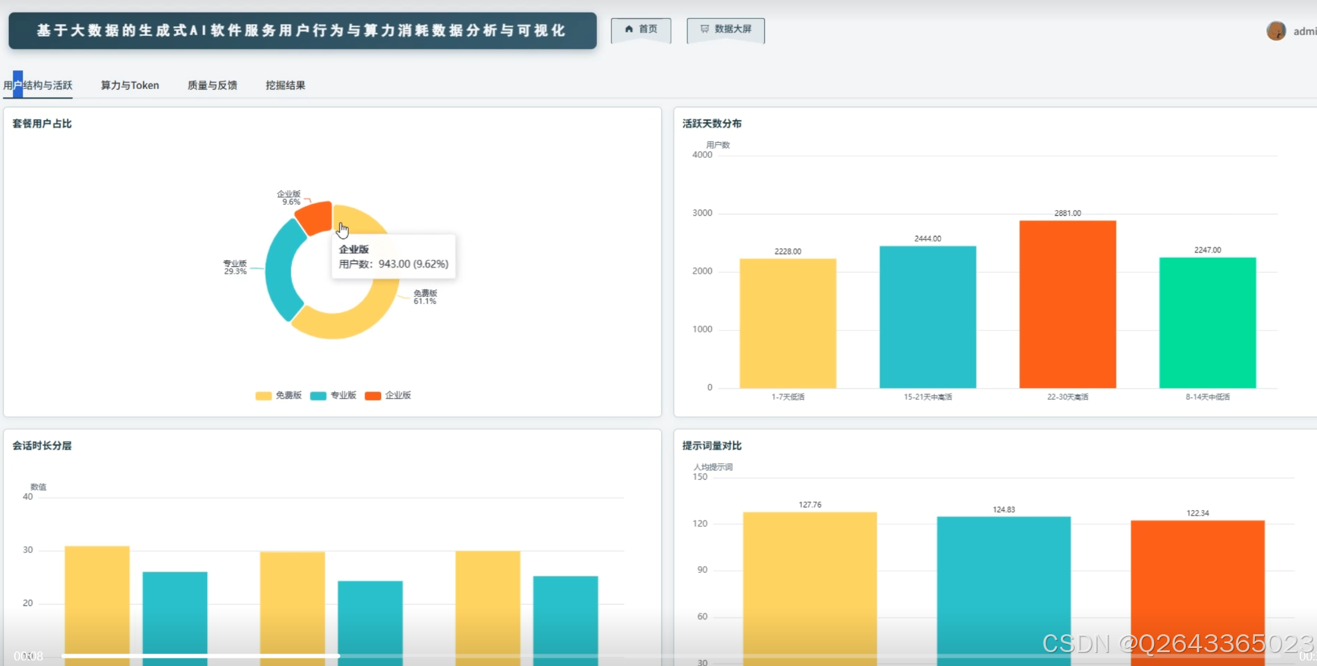Open the 数据大屏 button
The image size is (1317, 666).
tap(725, 30)
